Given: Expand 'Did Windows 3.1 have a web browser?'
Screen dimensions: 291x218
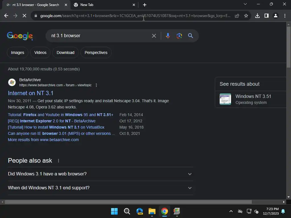Looking at the screenshot, I should [100, 174].
